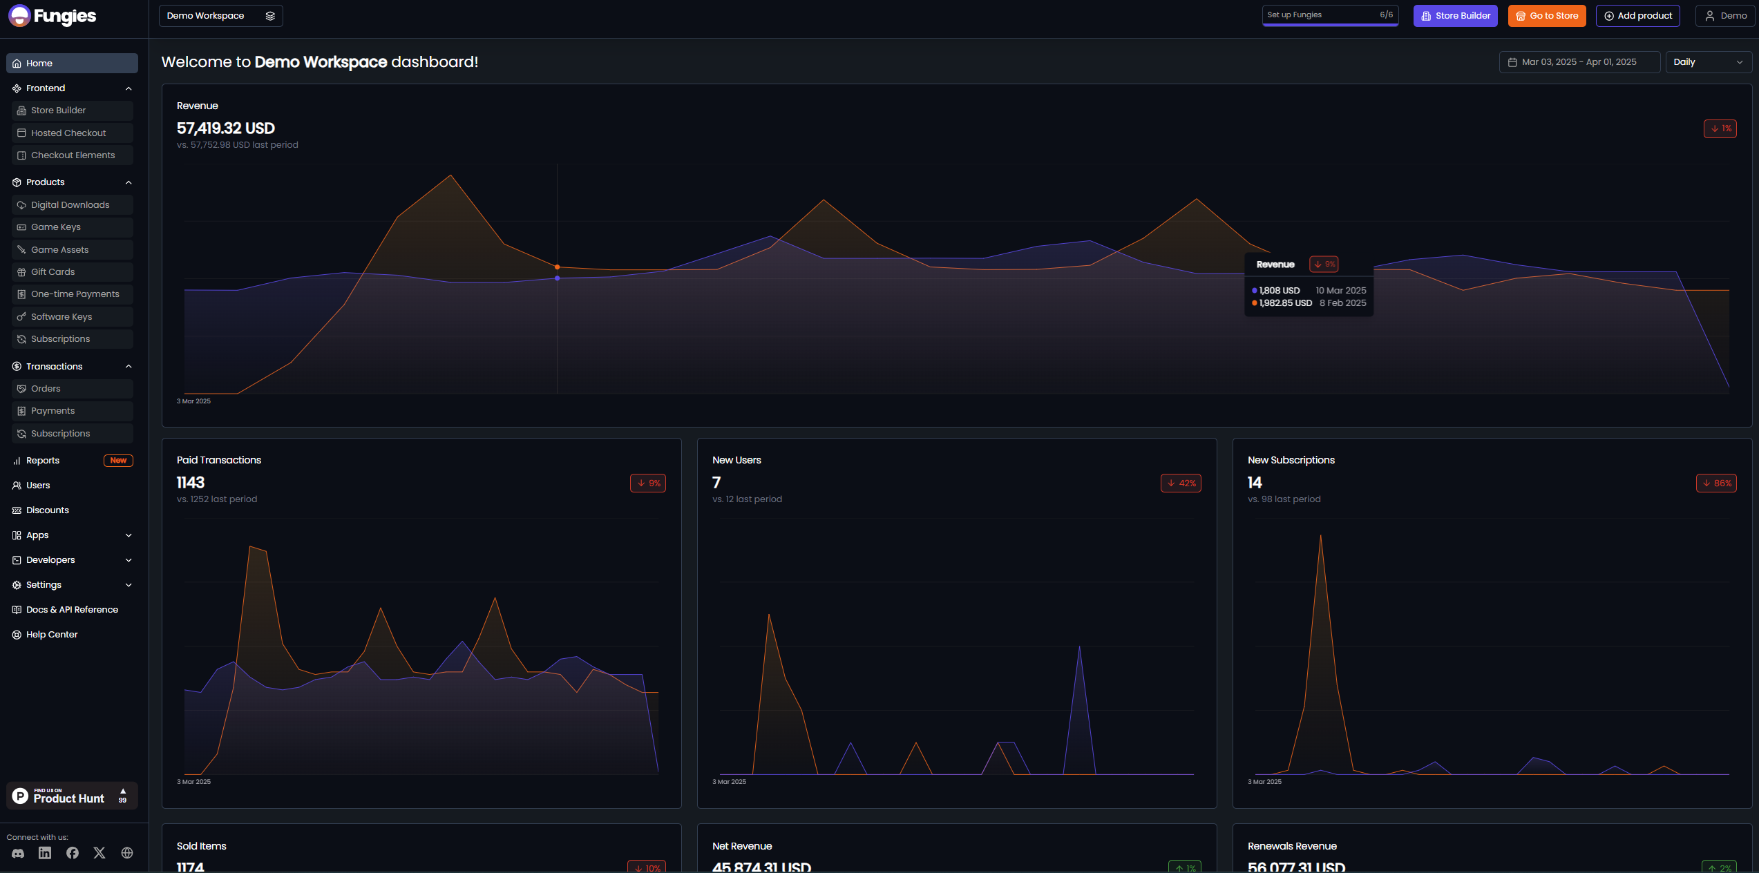Open Checkout Elements page
Viewport: 1759px width, 873px height.
pos(73,155)
